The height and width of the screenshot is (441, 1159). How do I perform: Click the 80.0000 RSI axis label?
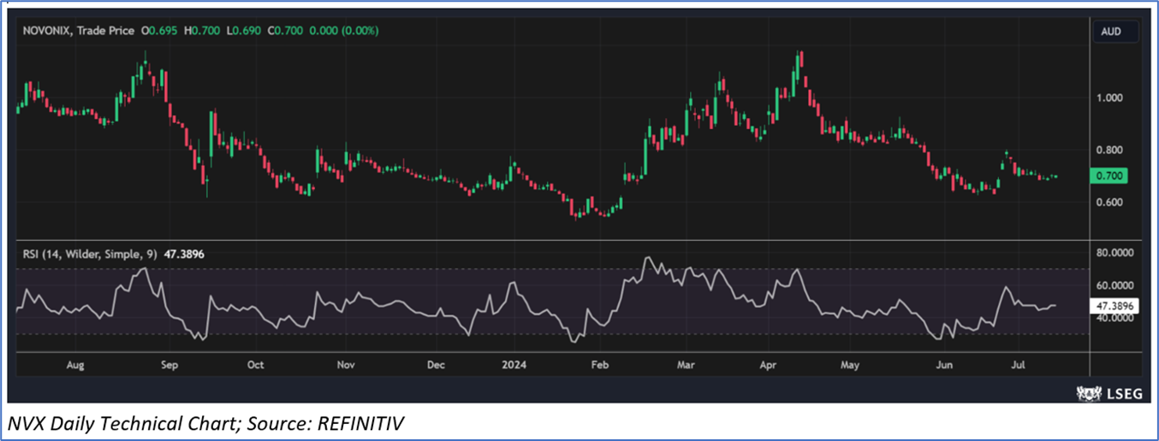point(1117,254)
